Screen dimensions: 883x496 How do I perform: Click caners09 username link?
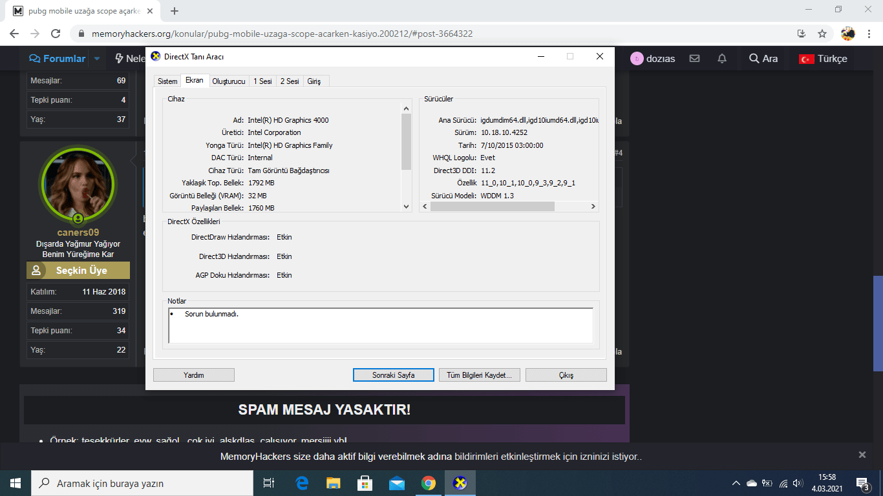coord(78,232)
